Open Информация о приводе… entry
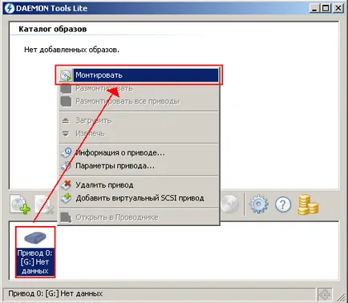Screen dimensions: 348x303 [139, 153]
